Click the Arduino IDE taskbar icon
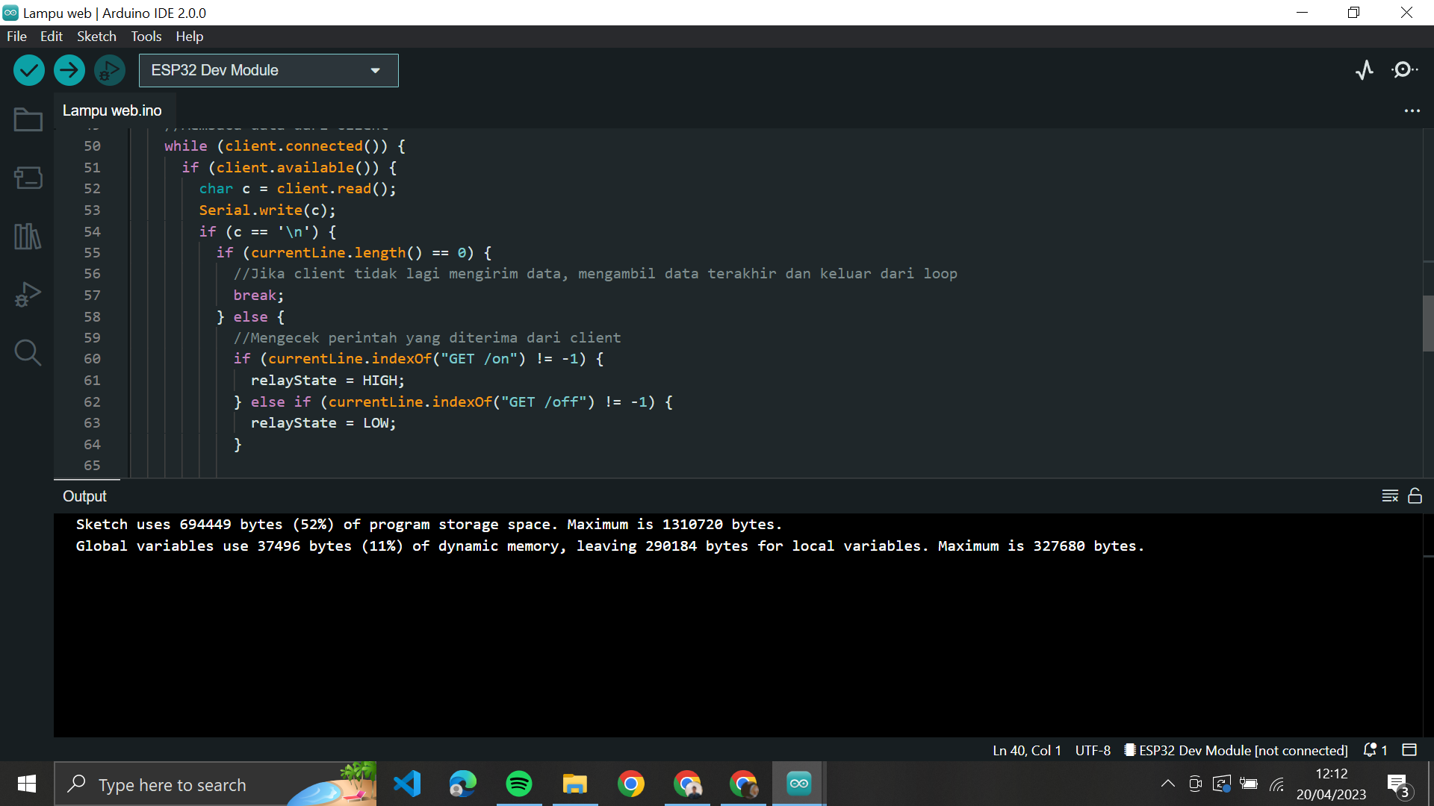1434x806 pixels. point(799,784)
